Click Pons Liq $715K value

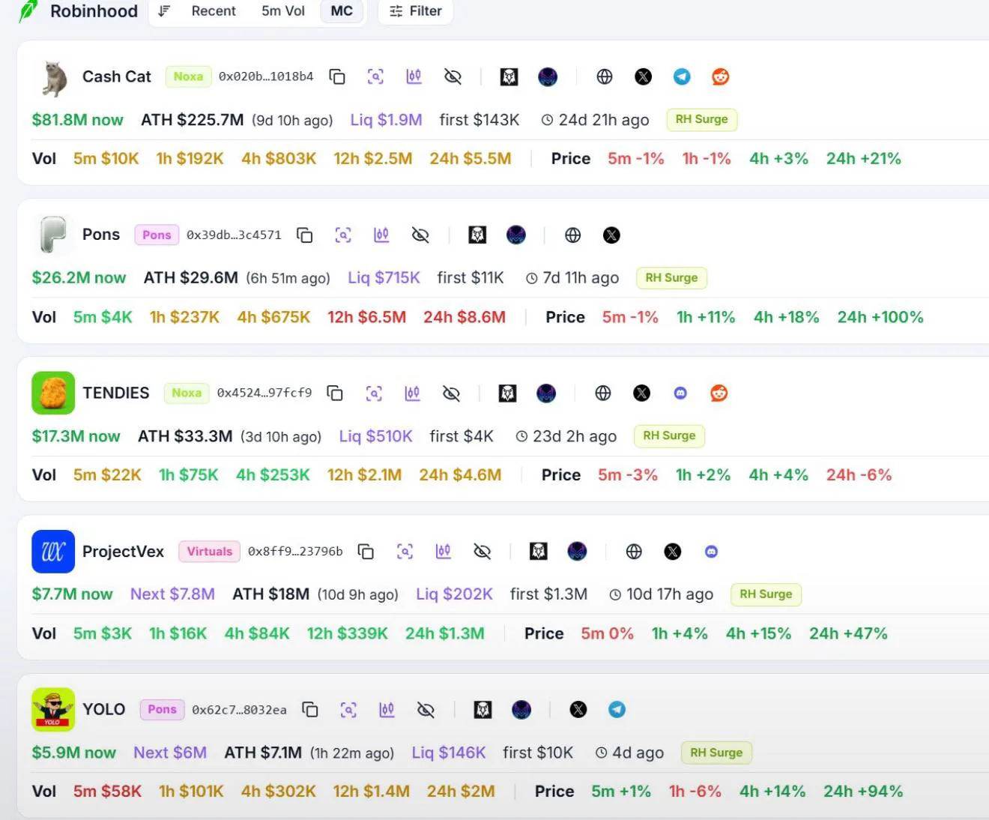(x=384, y=278)
